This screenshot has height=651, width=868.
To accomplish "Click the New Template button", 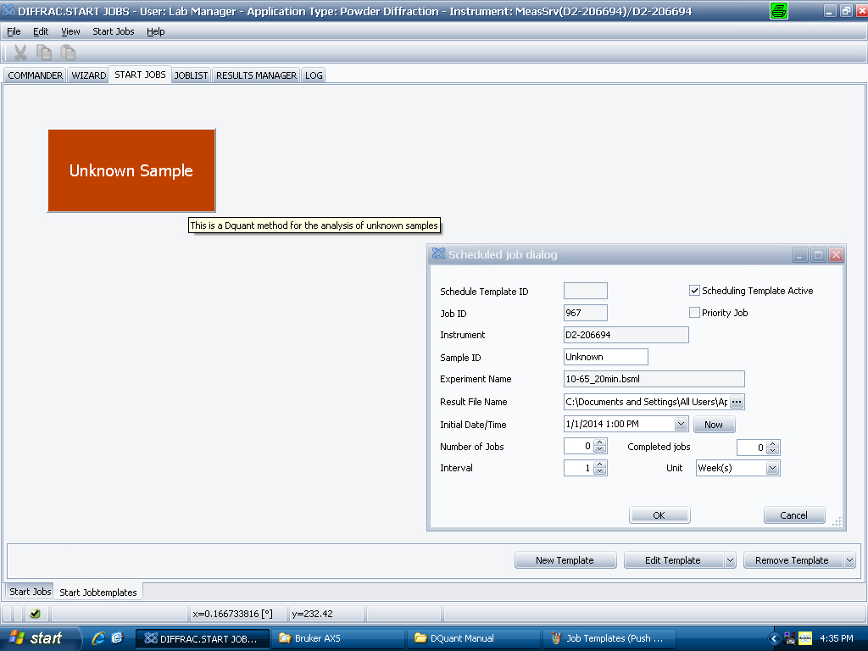I will [x=565, y=560].
